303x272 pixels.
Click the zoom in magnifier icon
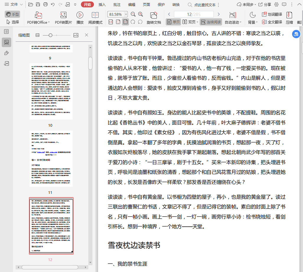point(141,14)
